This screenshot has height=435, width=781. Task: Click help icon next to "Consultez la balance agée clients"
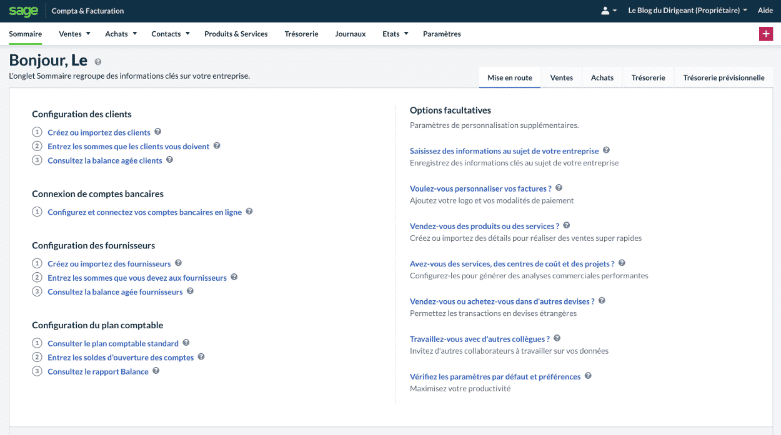tap(169, 160)
